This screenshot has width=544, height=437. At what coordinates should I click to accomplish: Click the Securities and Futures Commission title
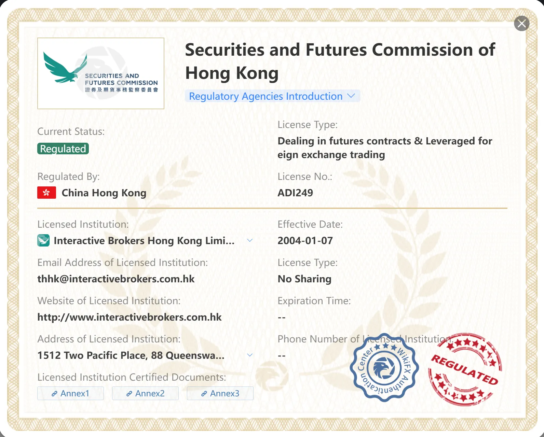(x=340, y=61)
